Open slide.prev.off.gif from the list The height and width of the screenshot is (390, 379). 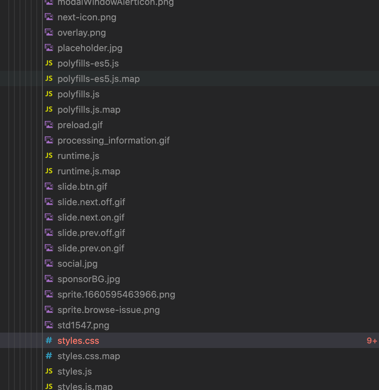point(91,232)
